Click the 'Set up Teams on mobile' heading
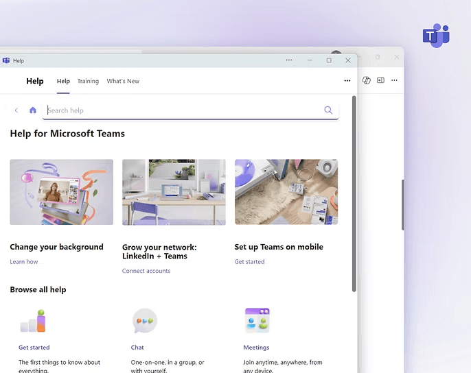 pyautogui.click(x=279, y=247)
